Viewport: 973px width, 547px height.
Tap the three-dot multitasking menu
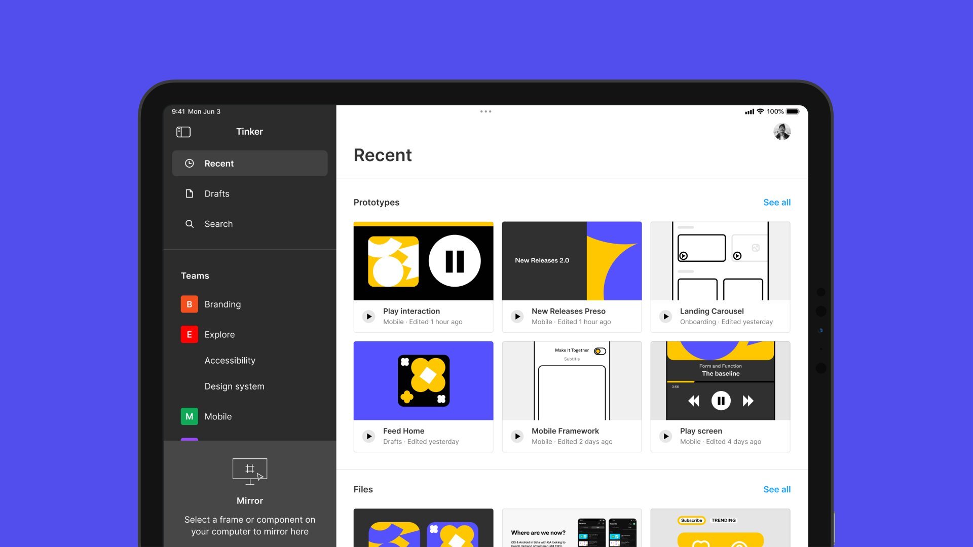tap(485, 111)
